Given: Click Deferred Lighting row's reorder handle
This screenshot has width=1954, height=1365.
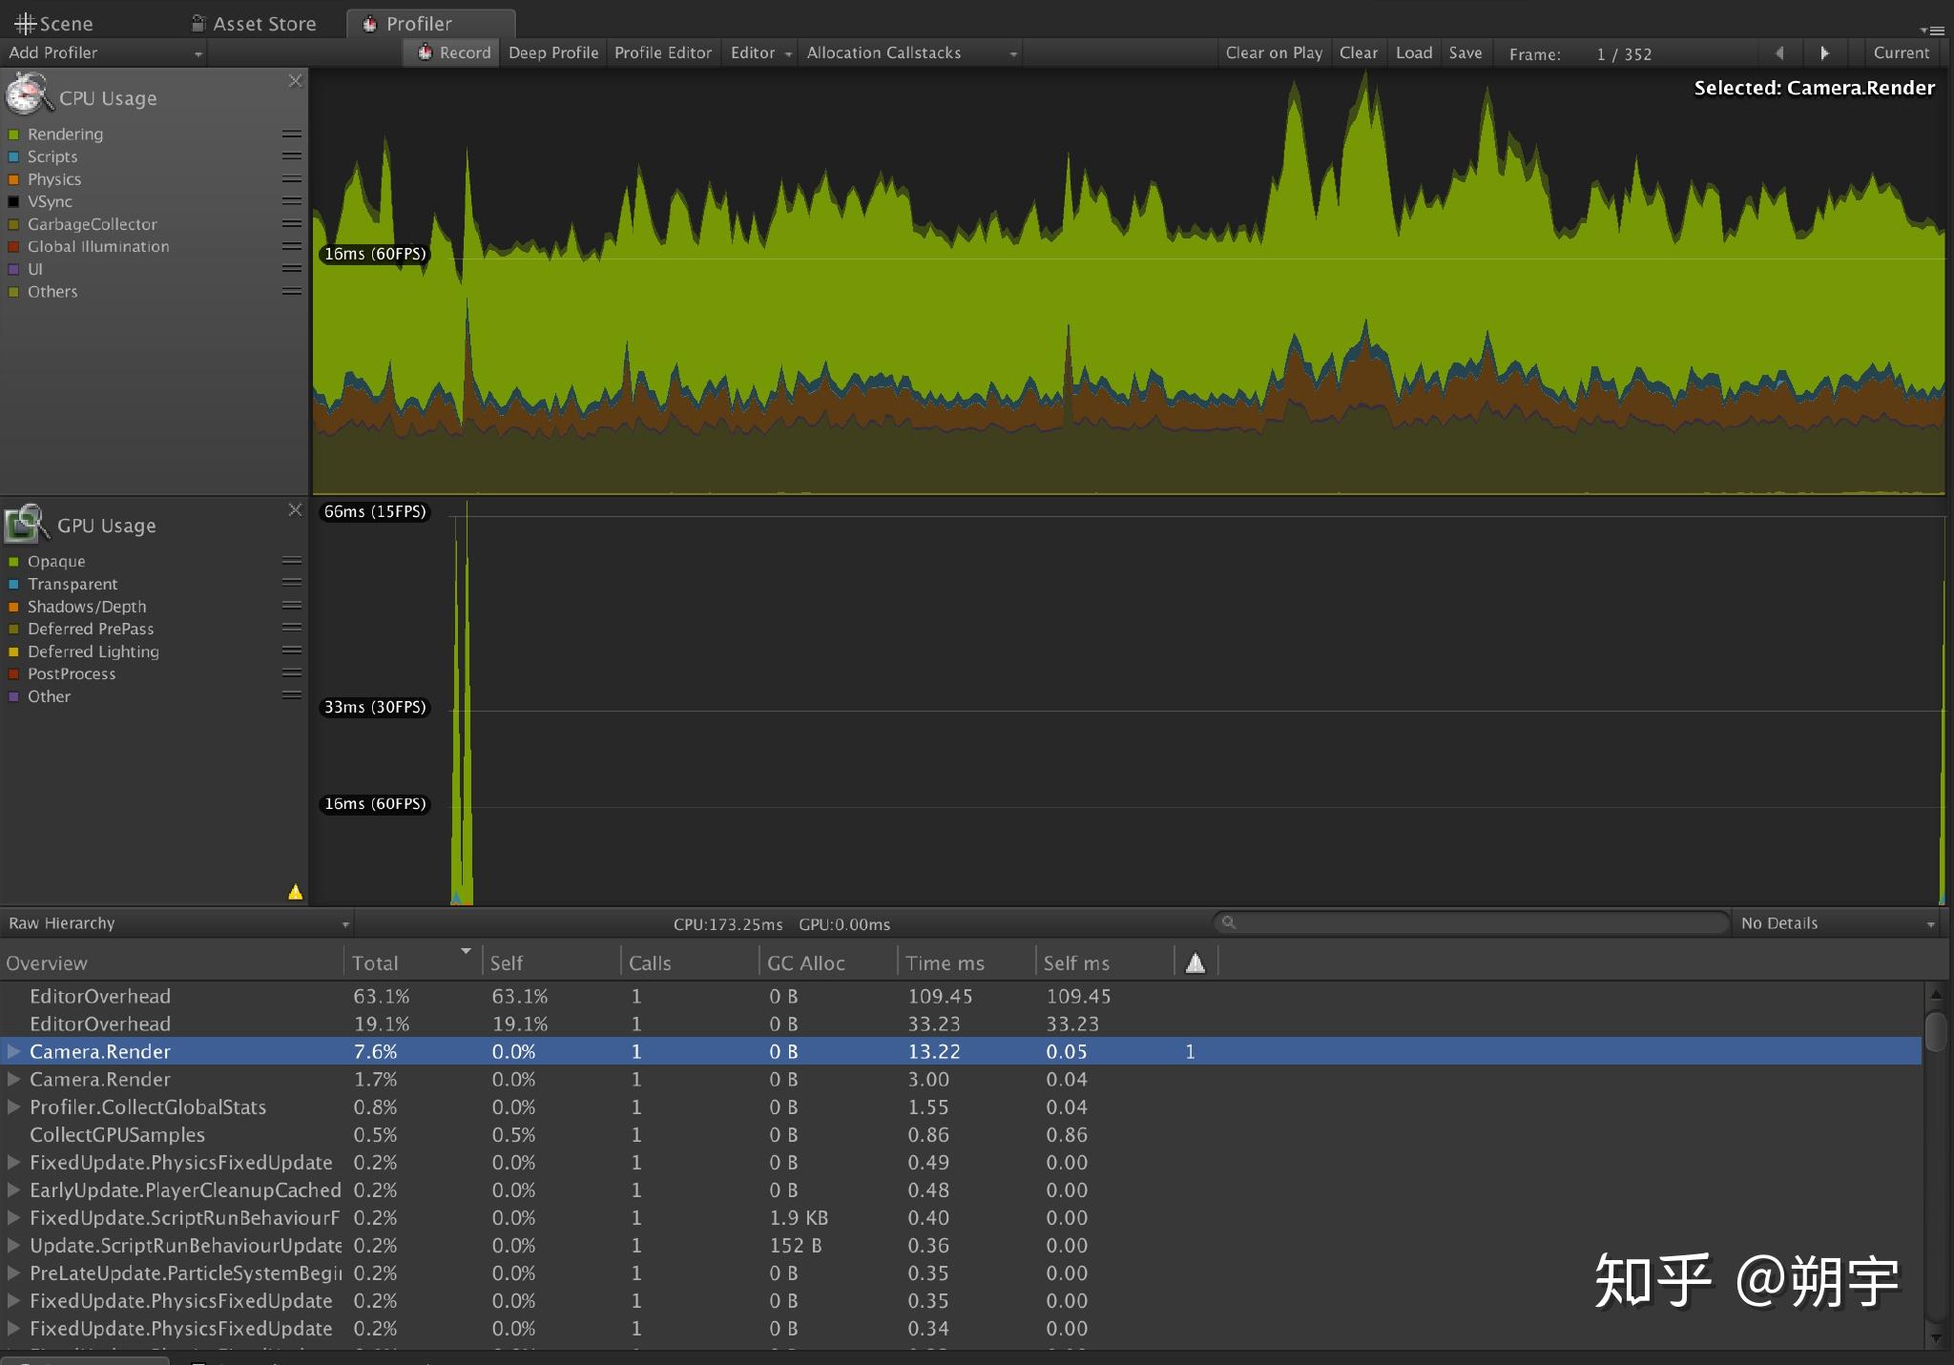Looking at the screenshot, I should pos(292,651).
